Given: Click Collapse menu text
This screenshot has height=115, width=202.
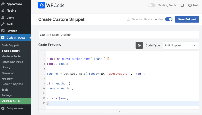Looking at the screenshot, I should tap(15, 108).
